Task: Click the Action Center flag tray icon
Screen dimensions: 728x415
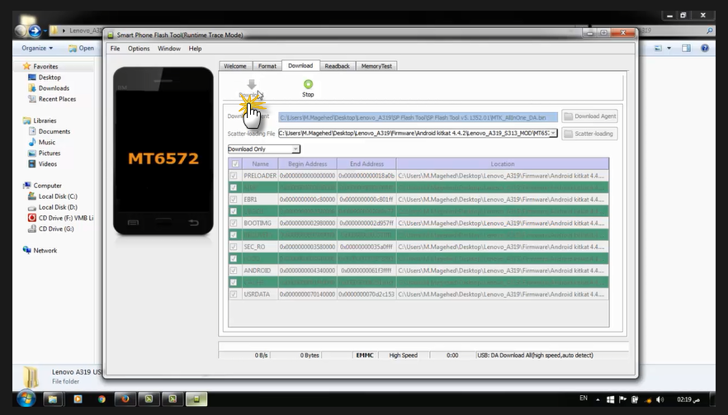Action: [x=622, y=399]
